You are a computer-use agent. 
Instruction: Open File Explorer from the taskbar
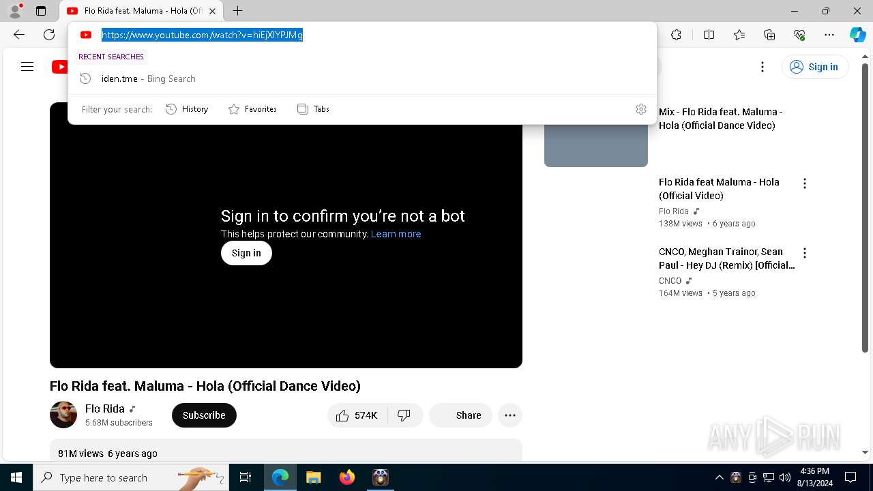pos(313,477)
